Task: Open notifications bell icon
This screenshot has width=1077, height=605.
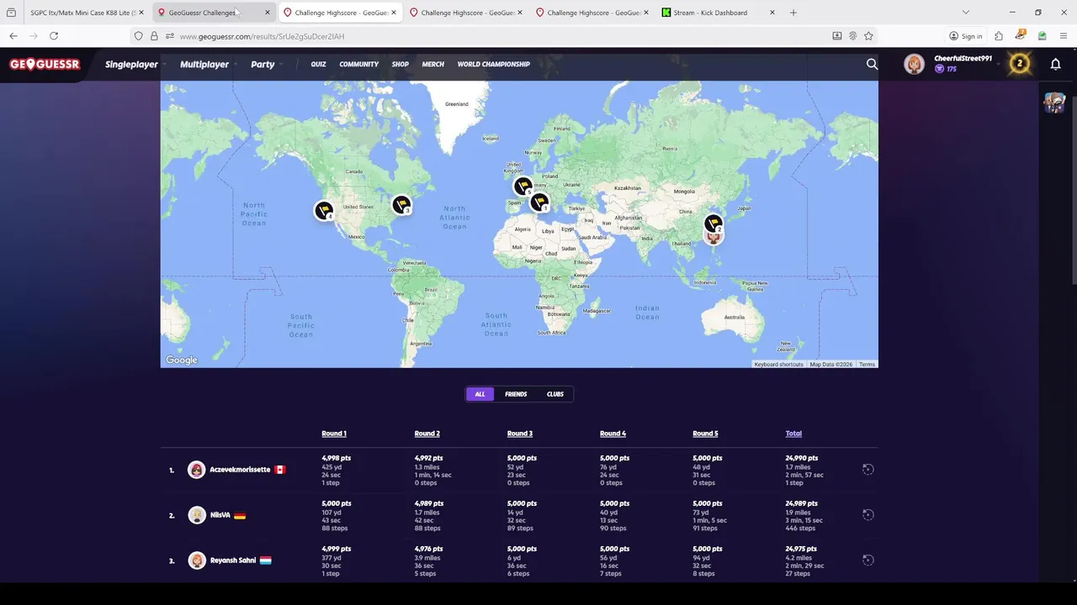Action: click(x=1055, y=64)
